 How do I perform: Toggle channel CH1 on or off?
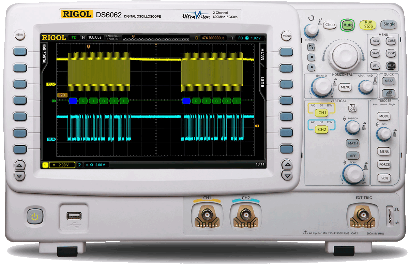click(x=322, y=112)
